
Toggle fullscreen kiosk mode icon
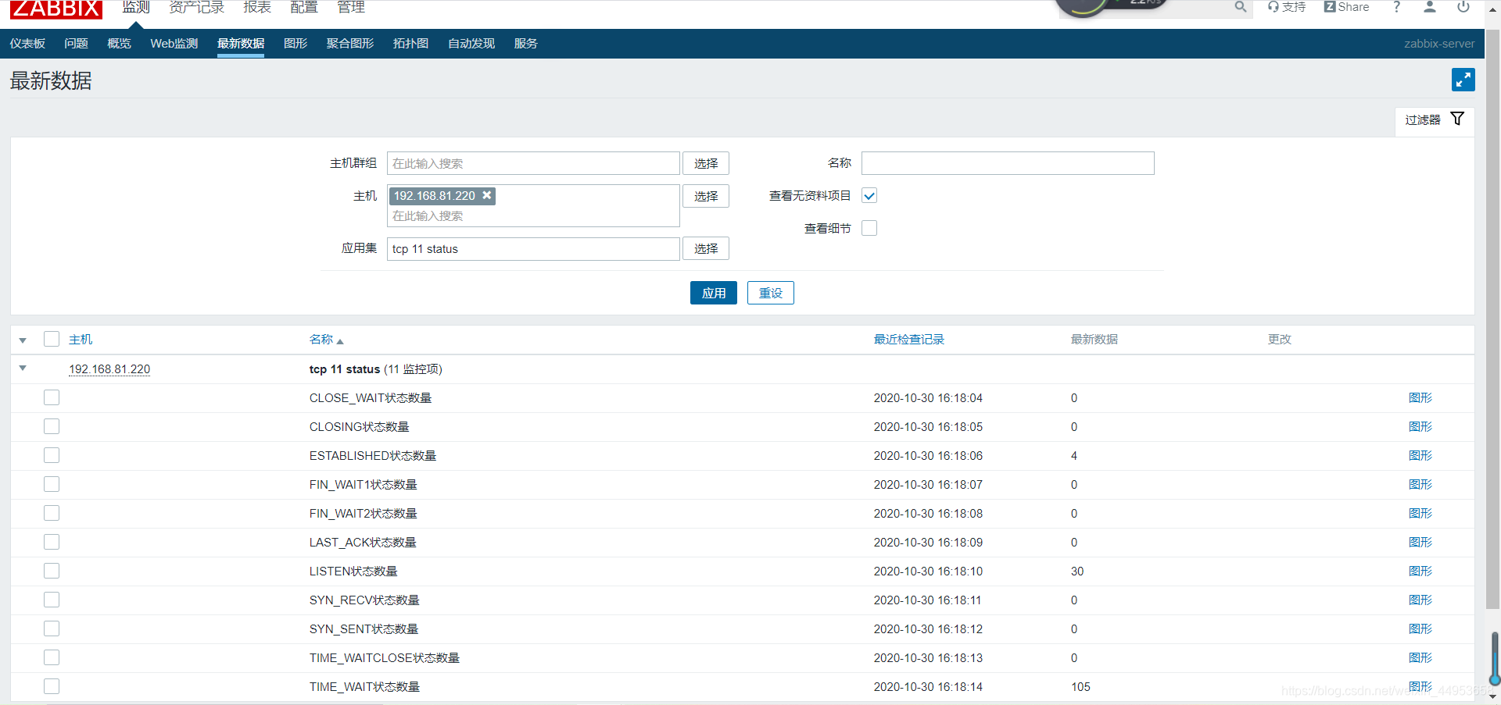[x=1463, y=80]
